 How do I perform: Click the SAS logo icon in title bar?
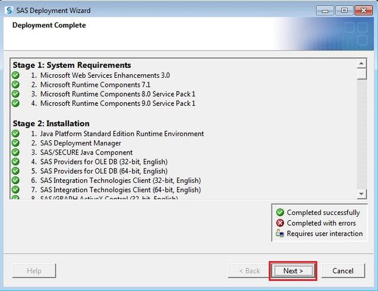tap(10, 10)
